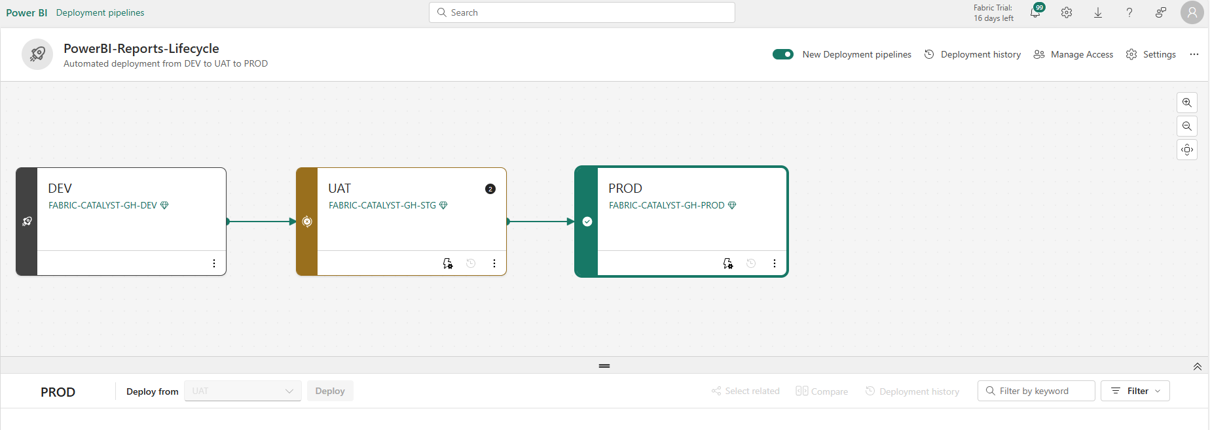This screenshot has width=1210, height=430.
Task: Open pipeline Settings
Action: 1151,54
